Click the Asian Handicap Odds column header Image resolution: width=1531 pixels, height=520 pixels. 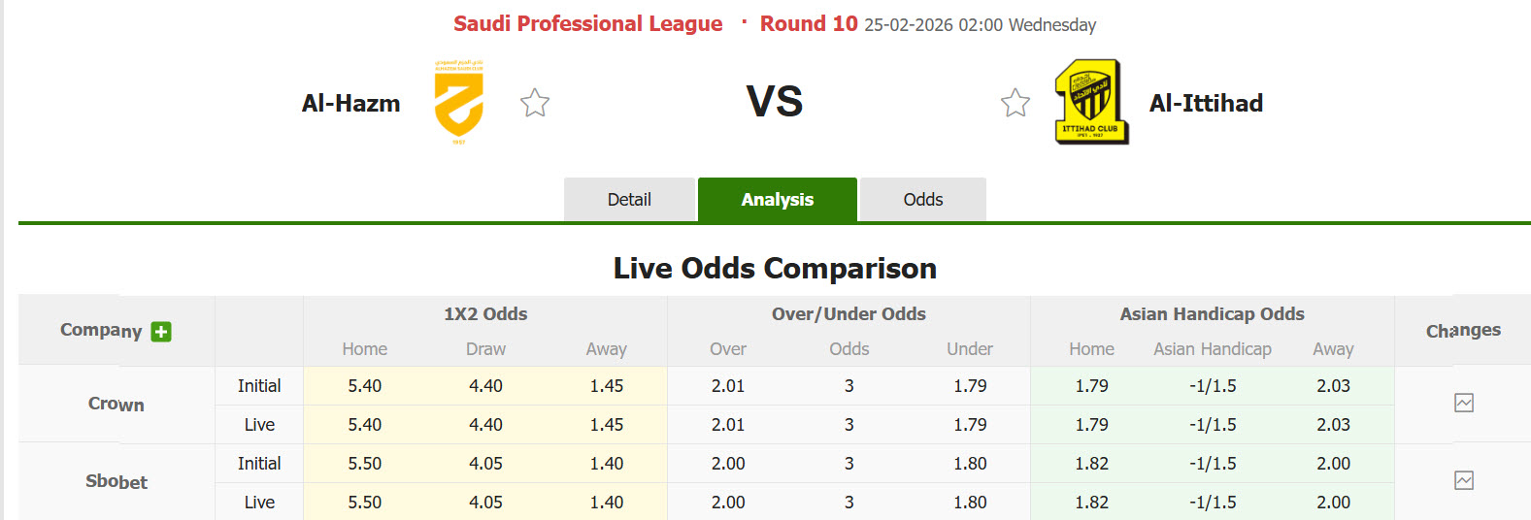1212,314
